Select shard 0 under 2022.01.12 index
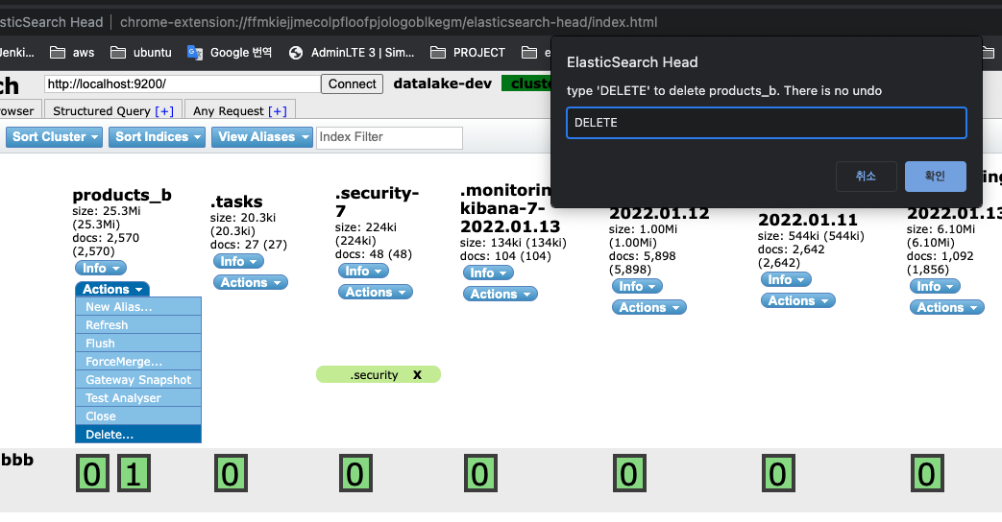The image size is (1002, 522). (629, 473)
